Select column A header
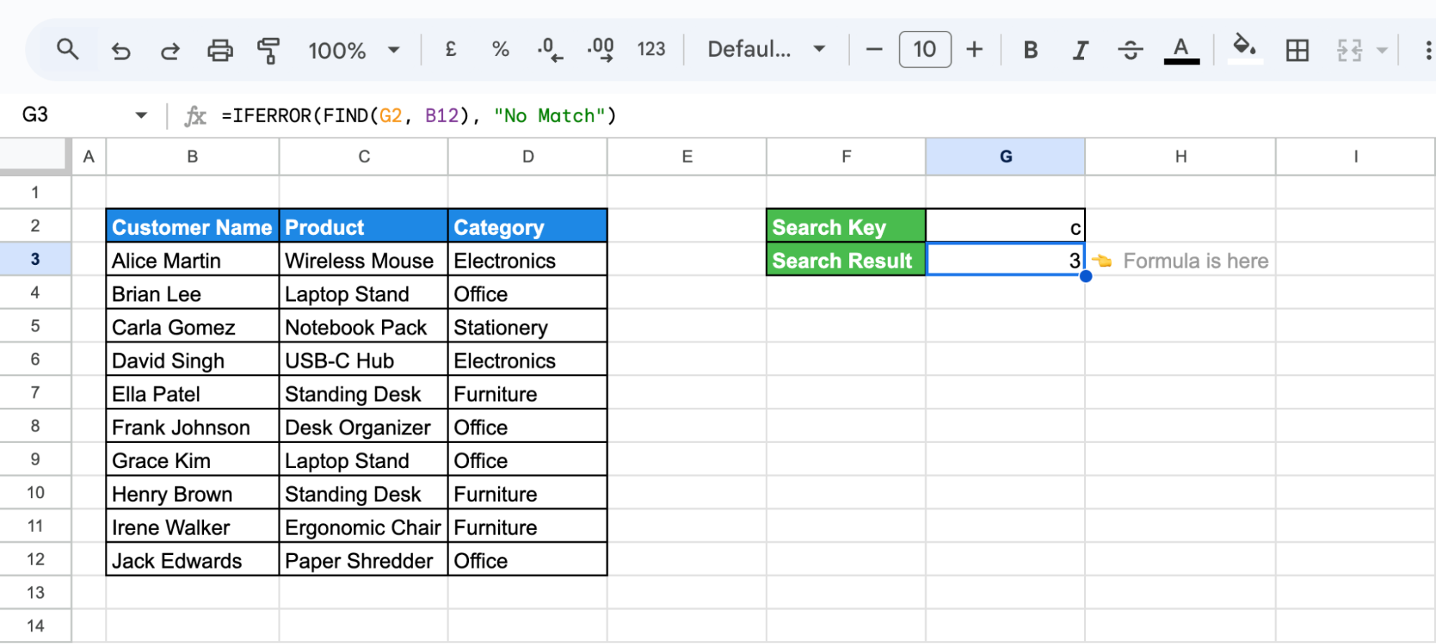1436x644 pixels. [89, 157]
